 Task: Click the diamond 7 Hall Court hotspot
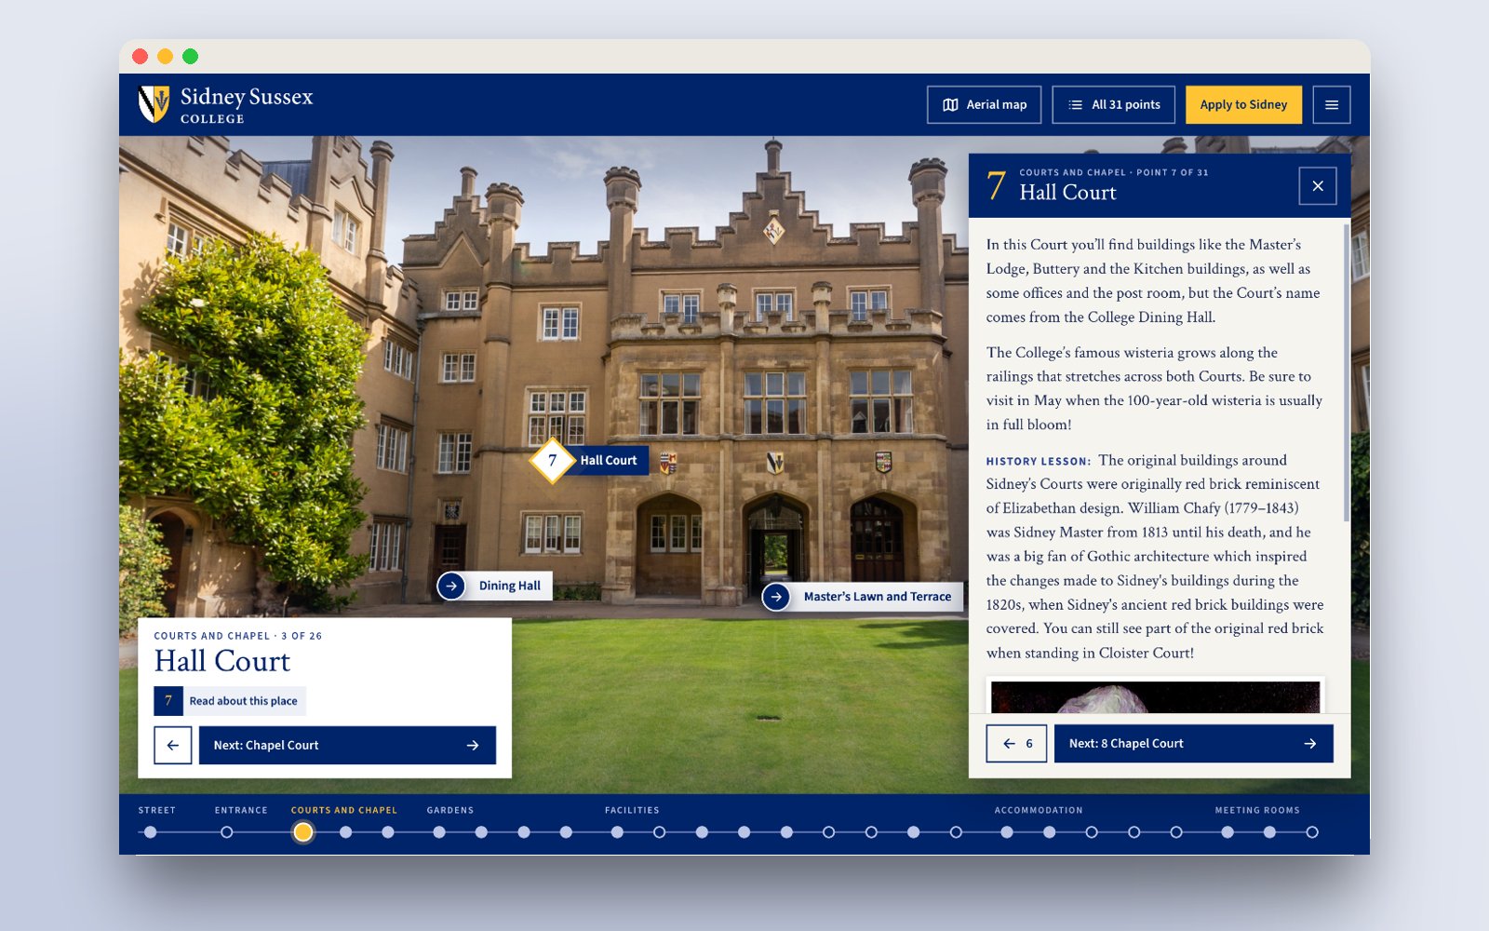pos(552,460)
